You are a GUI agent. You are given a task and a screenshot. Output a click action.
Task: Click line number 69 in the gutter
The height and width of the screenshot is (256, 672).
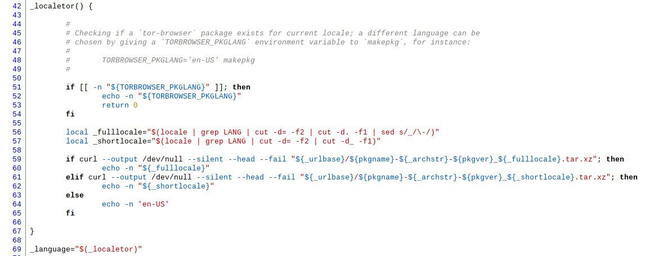pyautogui.click(x=17, y=249)
